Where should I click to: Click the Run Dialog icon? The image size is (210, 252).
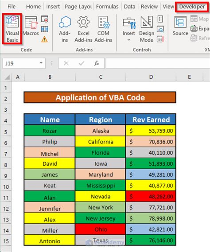tap(160, 39)
